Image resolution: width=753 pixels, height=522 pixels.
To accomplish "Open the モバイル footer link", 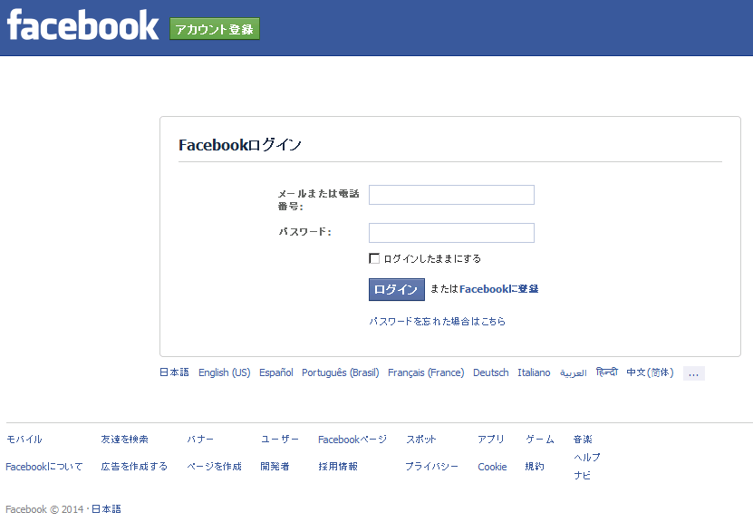I will click(24, 440).
